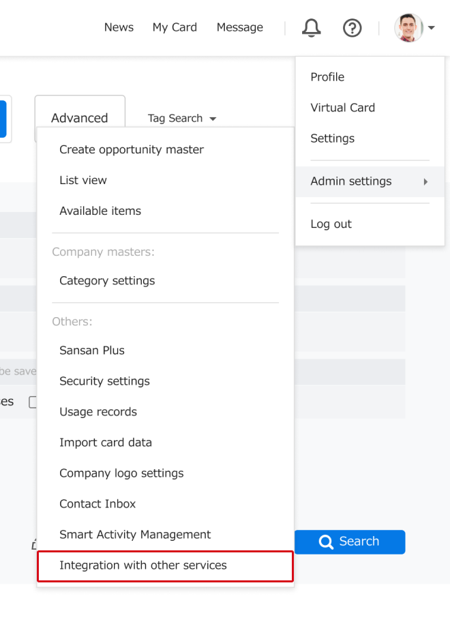Screen dimensions: 450x624
Task: Expand the Tag Search dropdown
Action: [x=181, y=118]
